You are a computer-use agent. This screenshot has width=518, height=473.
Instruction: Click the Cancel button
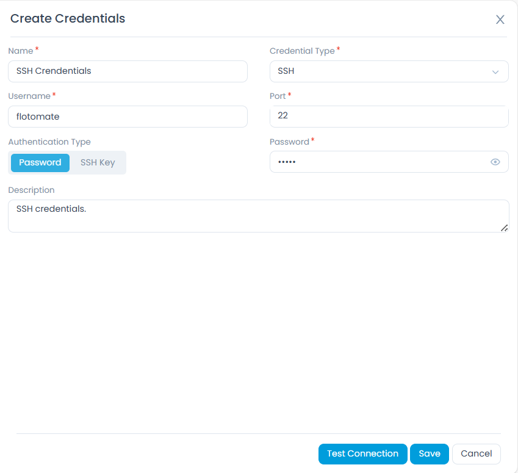pyautogui.click(x=476, y=453)
